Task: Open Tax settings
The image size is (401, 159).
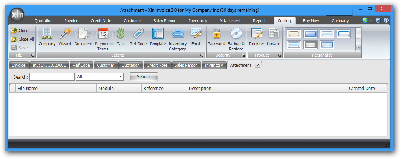Action: click(120, 37)
